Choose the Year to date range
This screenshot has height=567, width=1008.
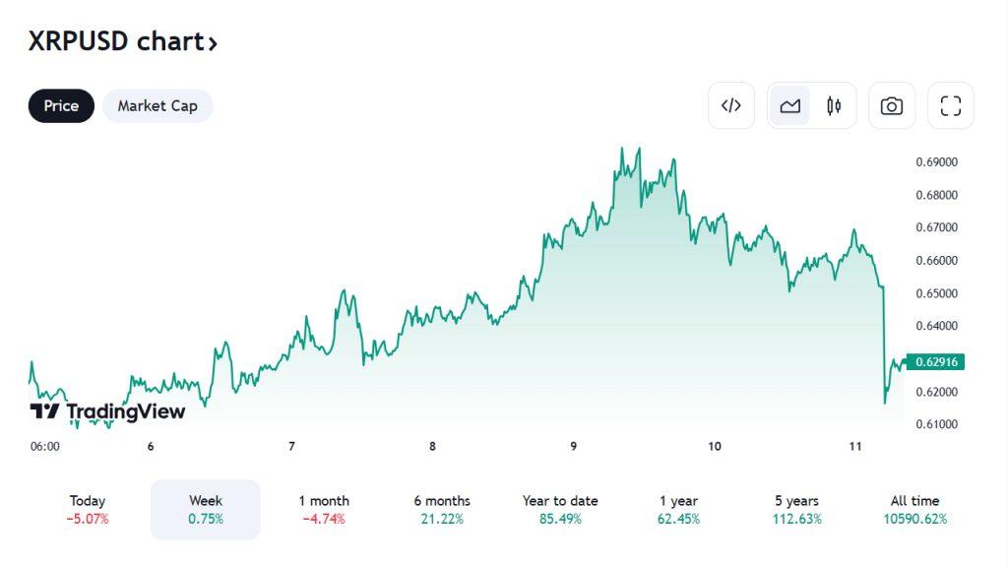[560, 510]
